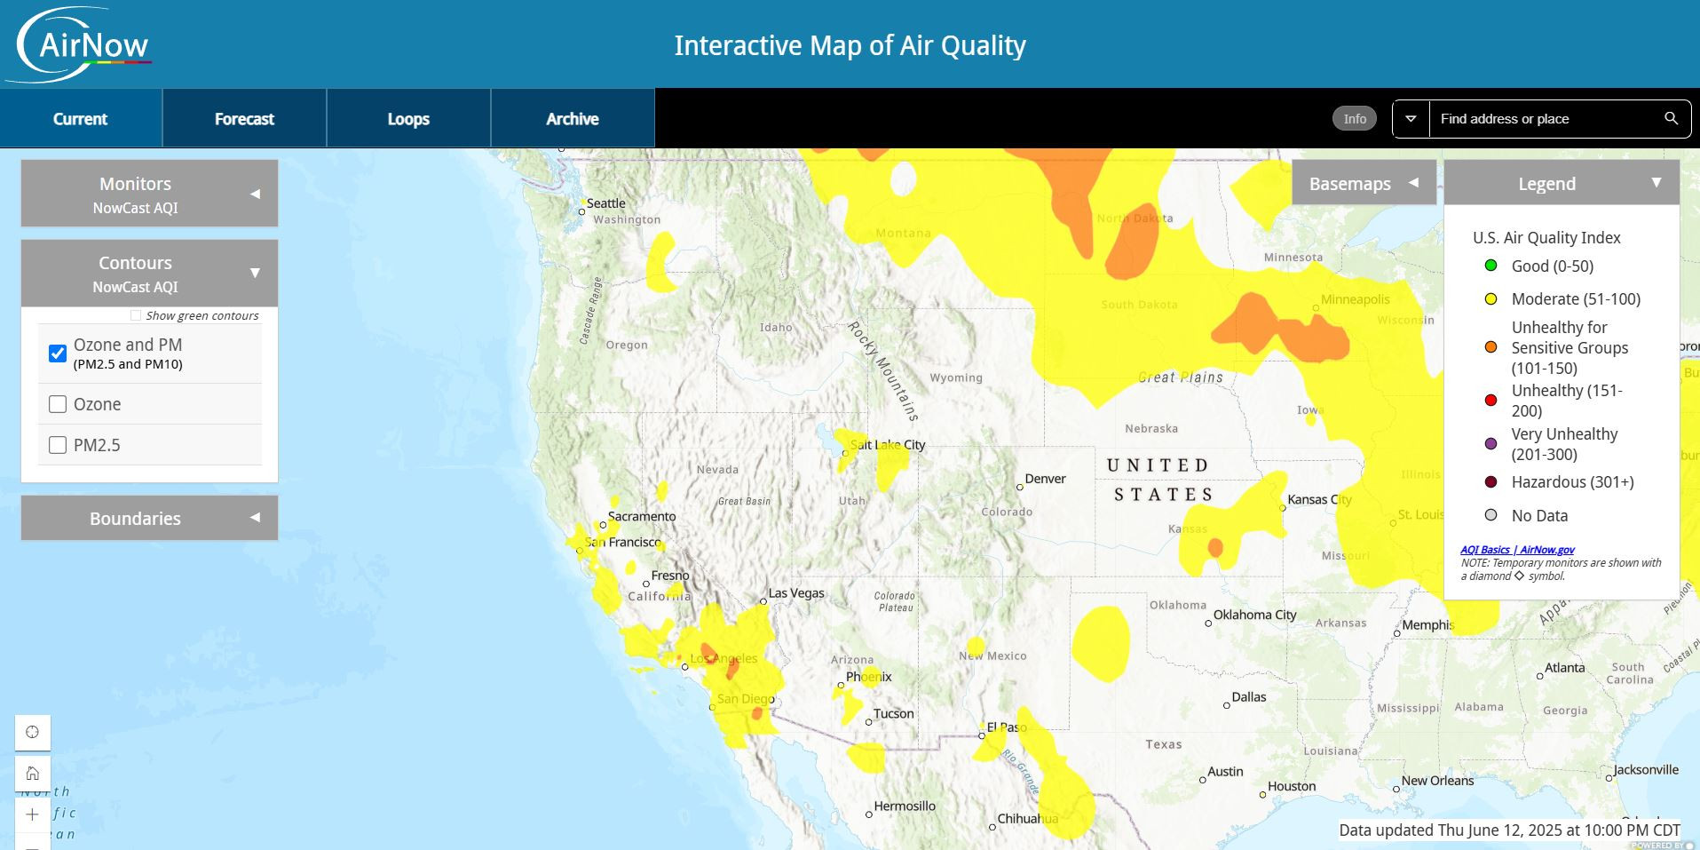Collapse the Contours NowCast AQI panel
This screenshot has width=1700, height=850.
point(149,273)
